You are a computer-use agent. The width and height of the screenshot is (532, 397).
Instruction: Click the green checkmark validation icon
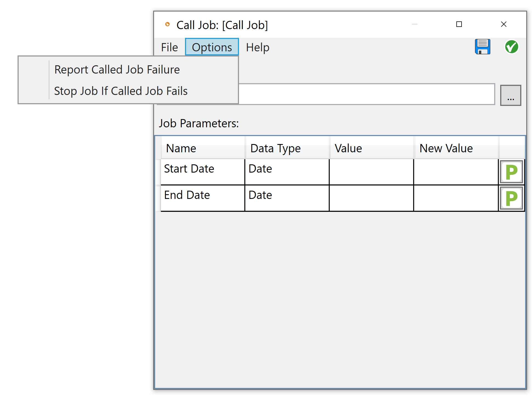coord(511,47)
